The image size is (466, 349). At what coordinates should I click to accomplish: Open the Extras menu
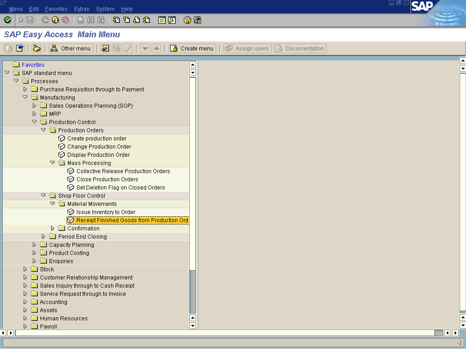pos(82,9)
